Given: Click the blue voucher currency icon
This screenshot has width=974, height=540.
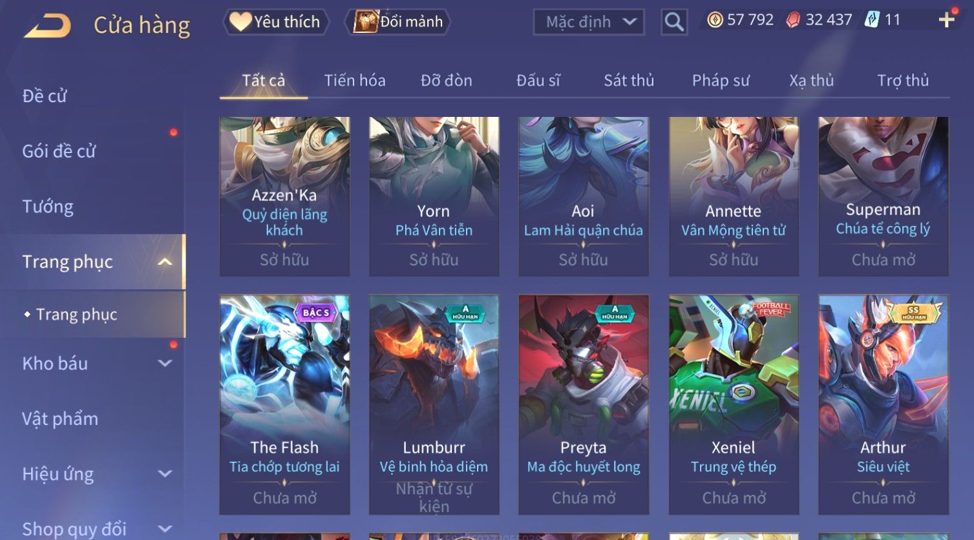Looking at the screenshot, I should [x=872, y=20].
